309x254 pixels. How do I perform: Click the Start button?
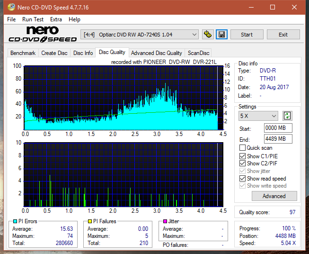pyautogui.click(x=247, y=35)
